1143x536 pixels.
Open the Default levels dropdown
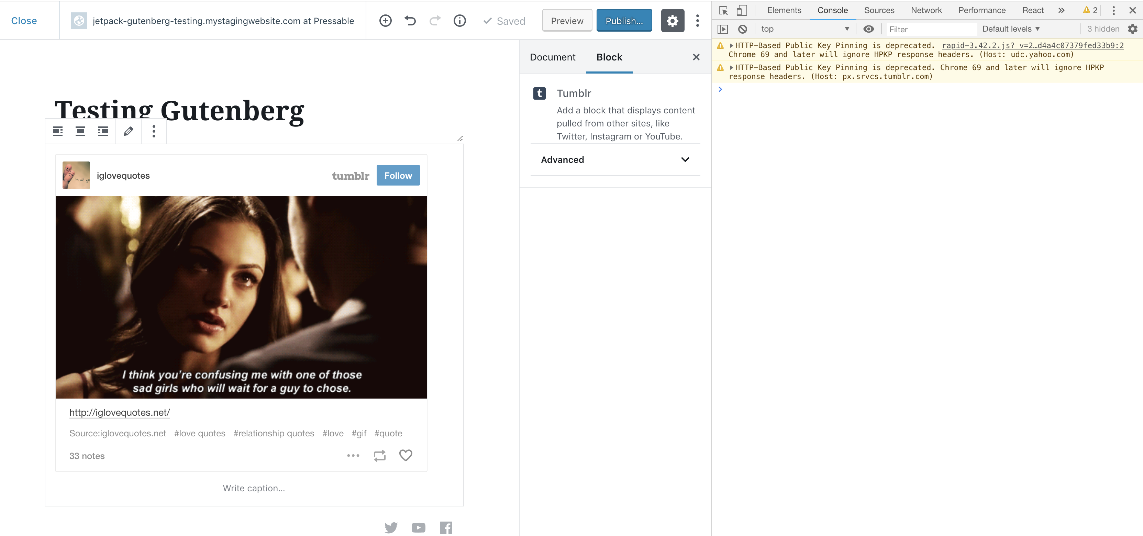pos(1011,29)
